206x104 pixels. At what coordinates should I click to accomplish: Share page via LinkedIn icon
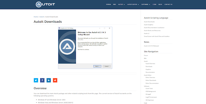tap(49, 80)
